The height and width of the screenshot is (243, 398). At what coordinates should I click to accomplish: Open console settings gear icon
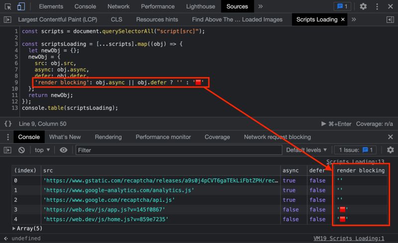[391, 150]
